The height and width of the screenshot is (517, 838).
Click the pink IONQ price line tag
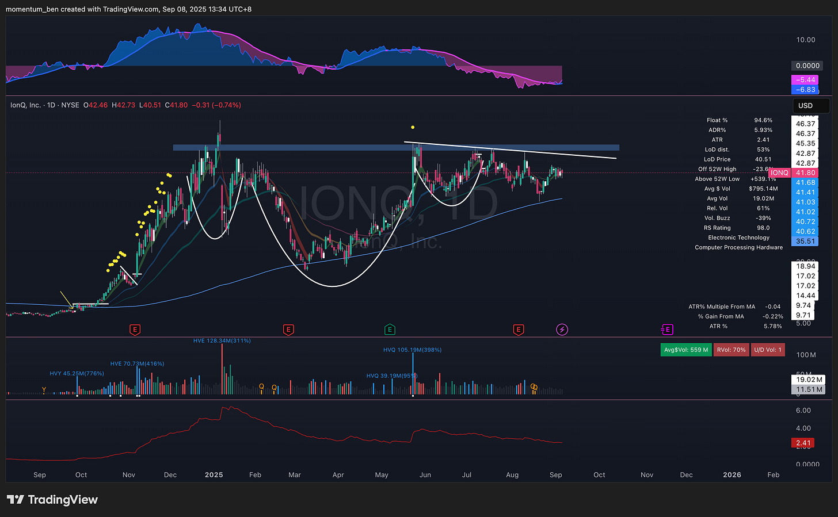tap(779, 173)
